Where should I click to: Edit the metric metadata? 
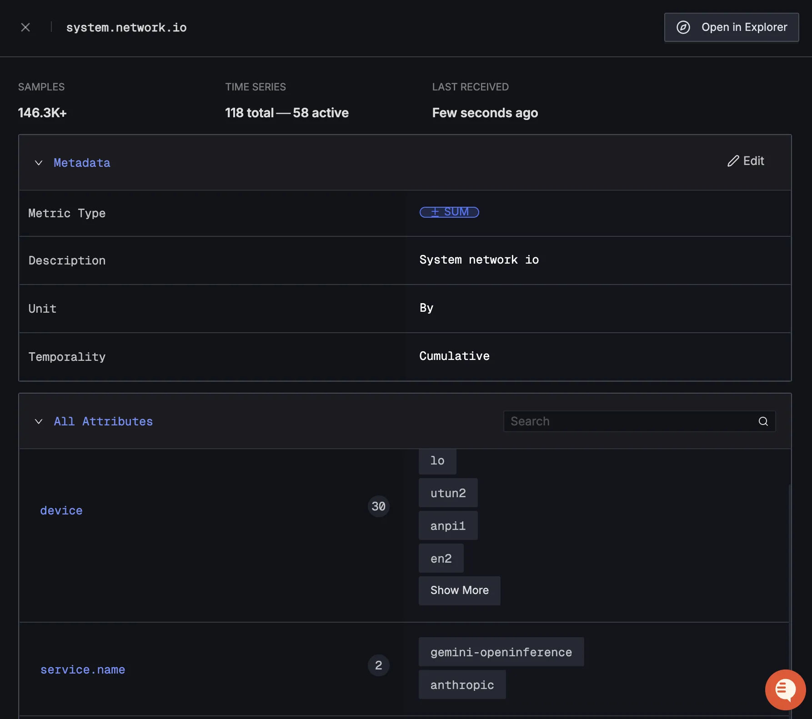click(x=746, y=161)
